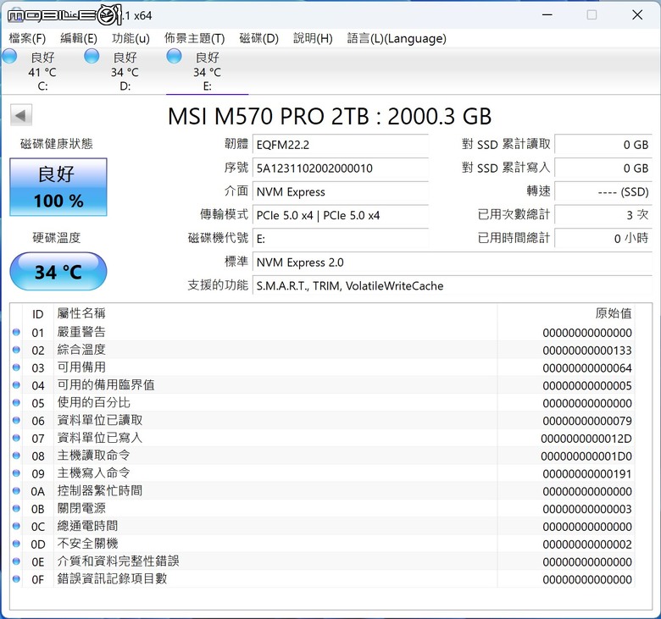Click the serial number field 5A1231102002000010
This screenshot has width=661, height=619.
point(341,169)
